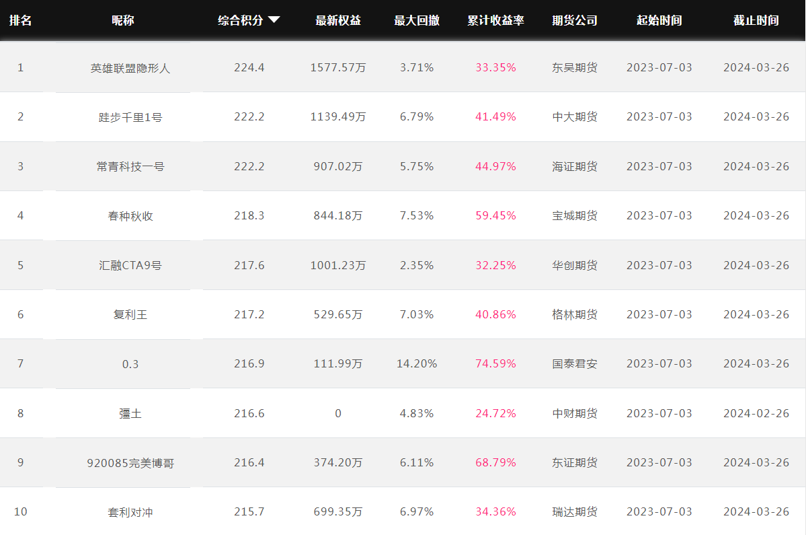Open nickname 彊土
This screenshot has height=535, width=806.
point(130,414)
